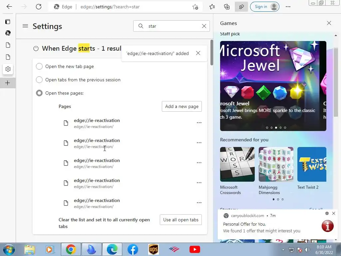Open canyoublockit.com notification settings gear
The image size is (341, 256).
point(327,214)
